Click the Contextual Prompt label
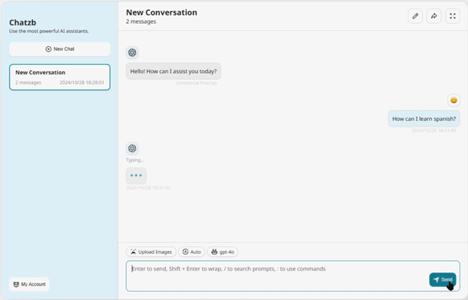 pyautogui.click(x=196, y=83)
